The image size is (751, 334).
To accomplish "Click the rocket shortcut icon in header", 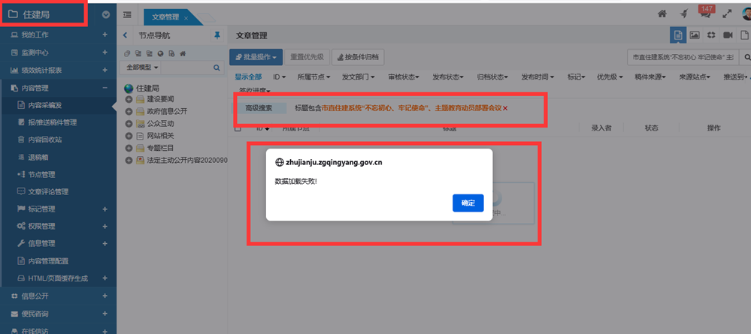I will tap(684, 14).
